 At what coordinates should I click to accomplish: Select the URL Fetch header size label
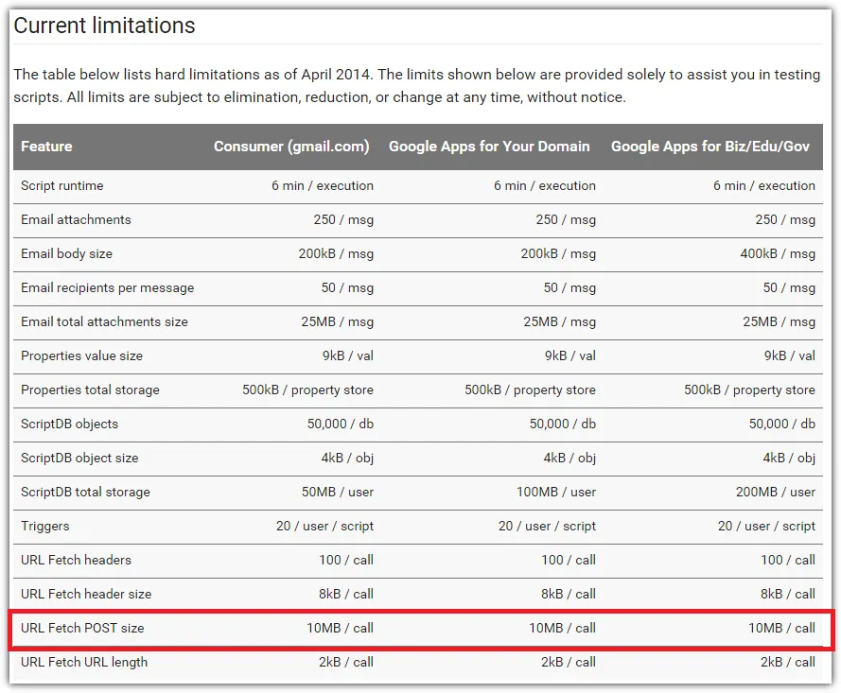click(86, 594)
